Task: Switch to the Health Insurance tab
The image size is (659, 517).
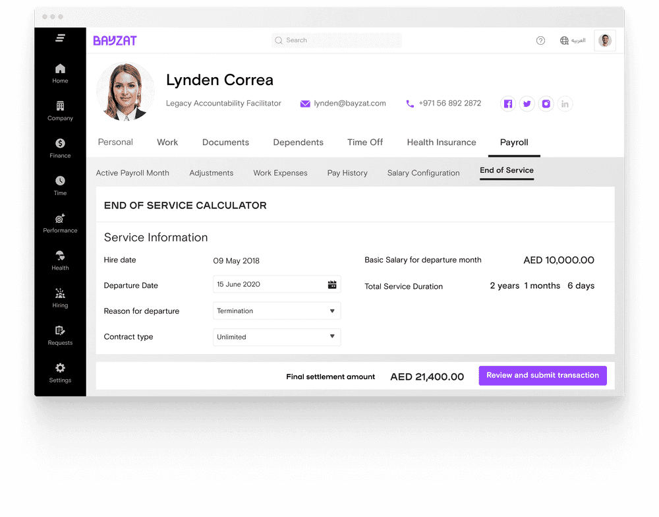Action: (441, 142)
